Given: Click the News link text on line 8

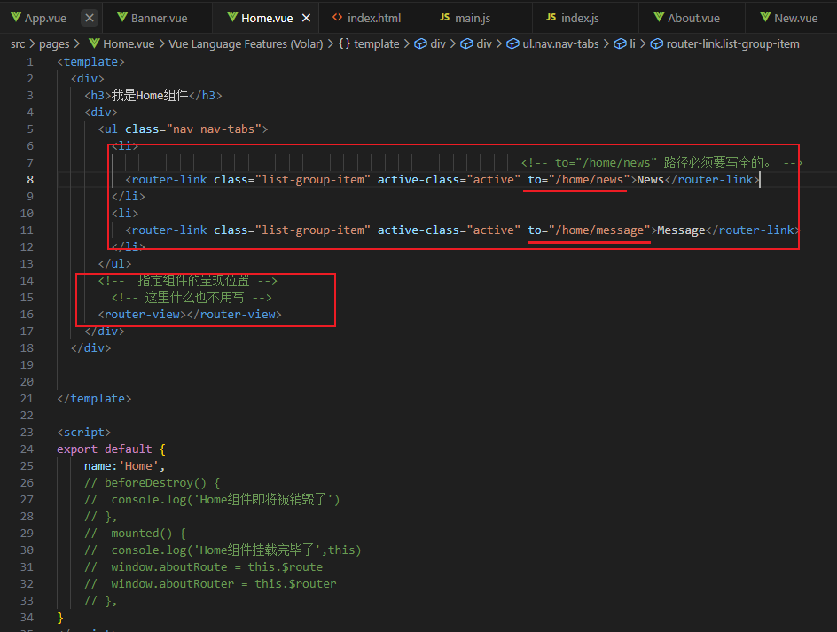Looking at the screenshot, I should [650, 180].
